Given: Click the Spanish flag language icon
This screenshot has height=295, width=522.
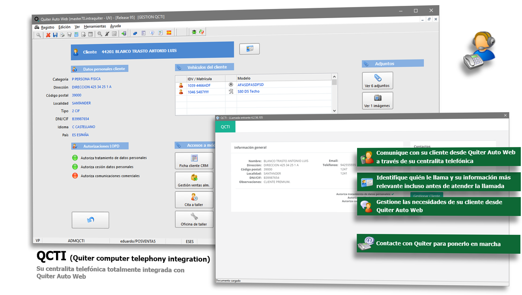Looking at the screenshot, I should pos(169,33).
